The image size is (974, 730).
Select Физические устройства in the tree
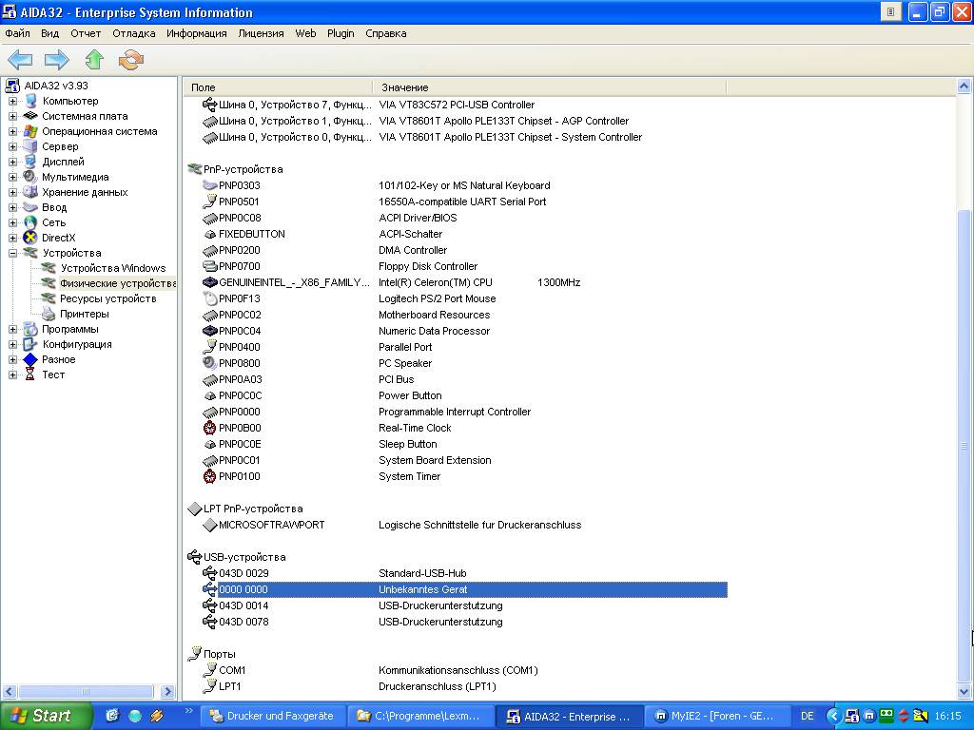coord(118,283)
